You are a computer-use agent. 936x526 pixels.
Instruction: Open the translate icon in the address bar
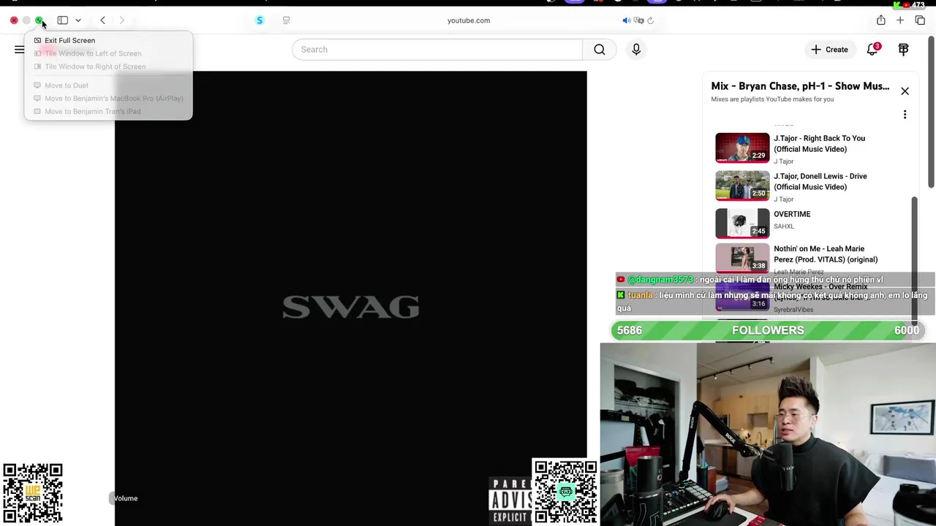tap(638, 20)
